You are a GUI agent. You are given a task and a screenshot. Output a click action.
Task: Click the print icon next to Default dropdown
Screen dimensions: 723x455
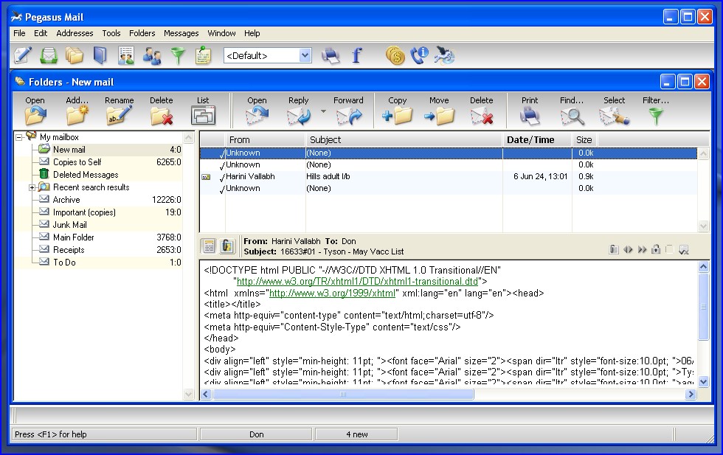[331, 55]
